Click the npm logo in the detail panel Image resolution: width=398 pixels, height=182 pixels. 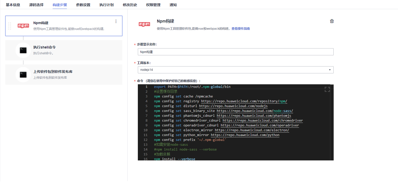click(144, 24)
